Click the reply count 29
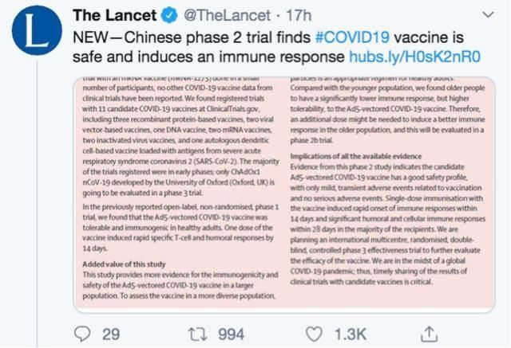Image resolution: width=511 pixels, height=348 pixels. (x=110, y=331)
